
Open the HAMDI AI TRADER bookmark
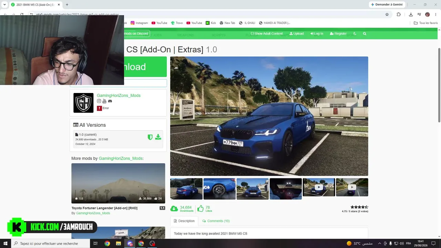click(275, 23)
